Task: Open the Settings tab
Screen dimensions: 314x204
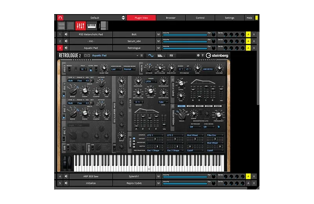Action: click(230, 18)
